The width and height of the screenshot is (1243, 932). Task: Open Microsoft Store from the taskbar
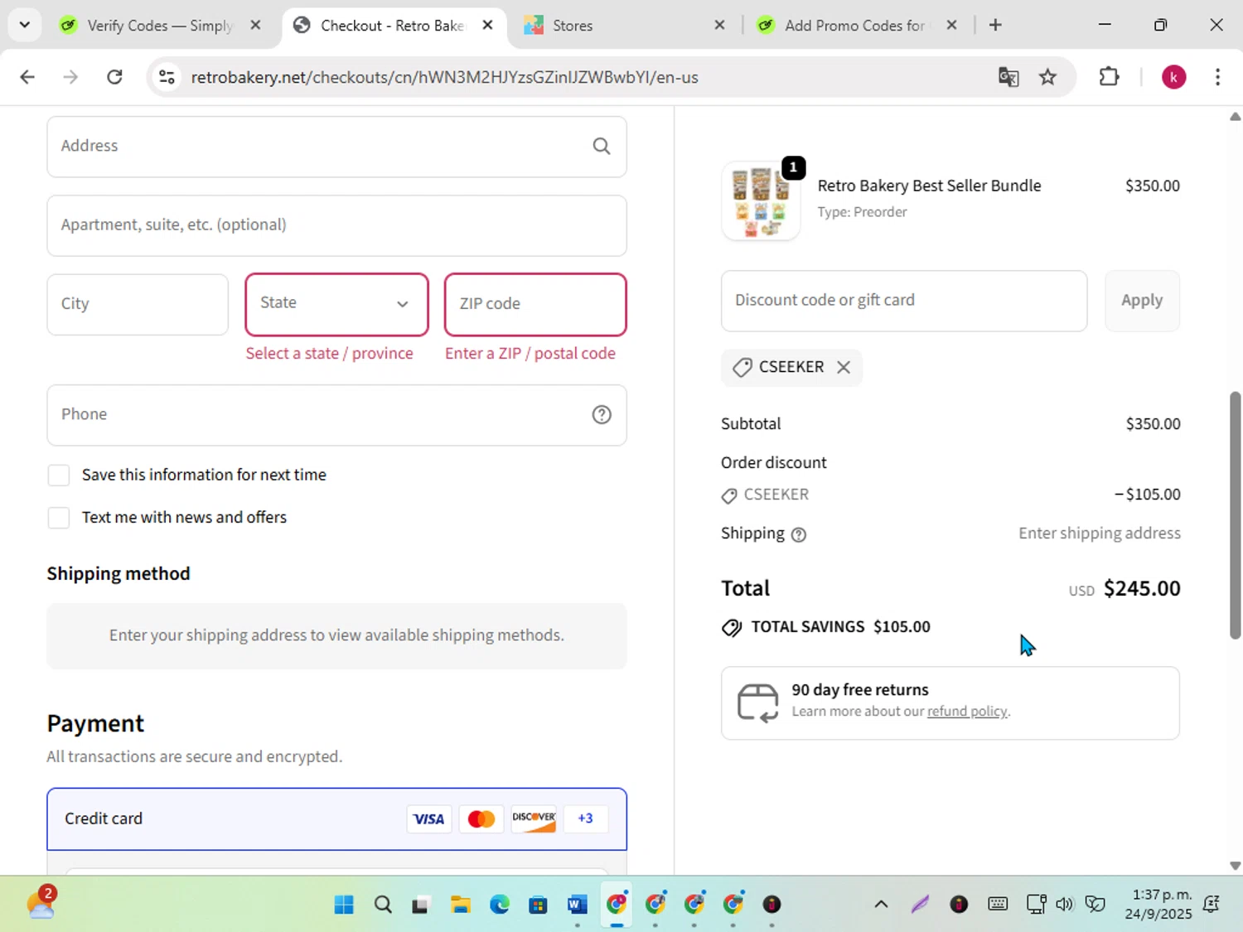point(539,905)
